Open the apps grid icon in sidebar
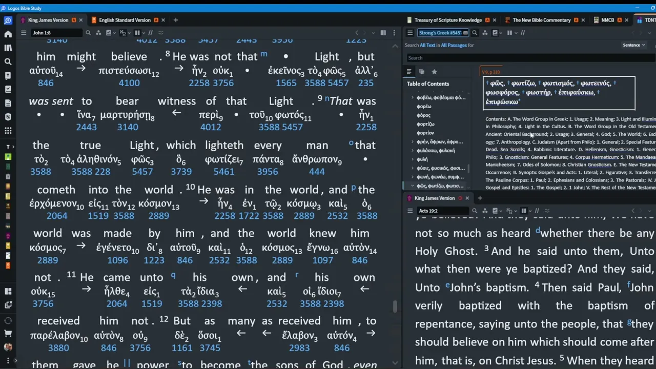656x369 pixels. pos(8,131)
